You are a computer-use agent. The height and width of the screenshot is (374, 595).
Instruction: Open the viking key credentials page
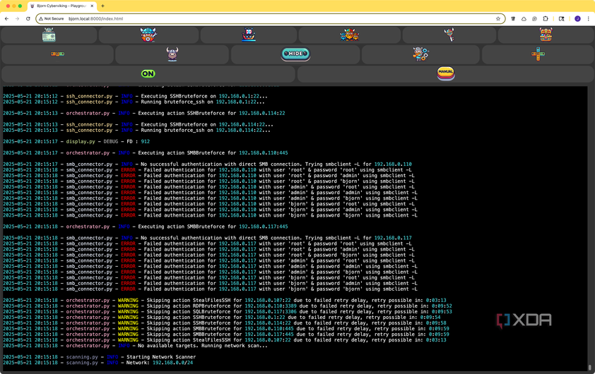coord(449,35)
